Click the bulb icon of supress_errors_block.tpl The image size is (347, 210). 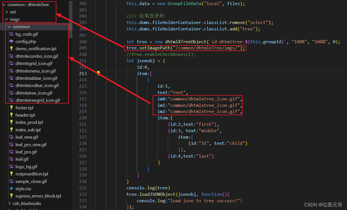tap(11, 196)
